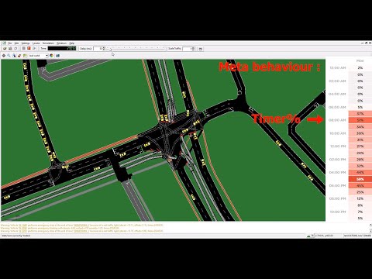Screen dimensions: 372x279
Task: Open the Locate menu
Action: [x=36, y=43]
